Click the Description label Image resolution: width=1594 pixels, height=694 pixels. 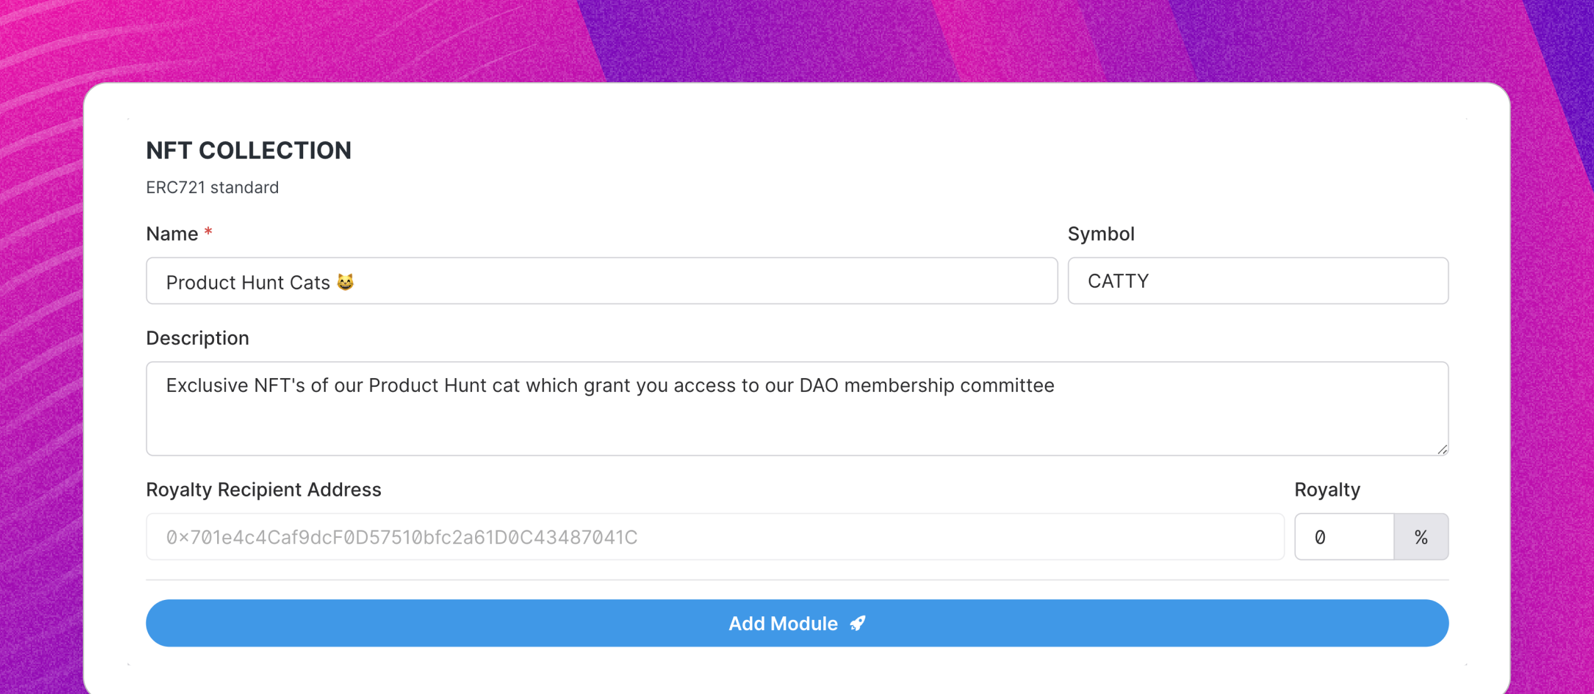pyautogui.click(x=197, y=339)
